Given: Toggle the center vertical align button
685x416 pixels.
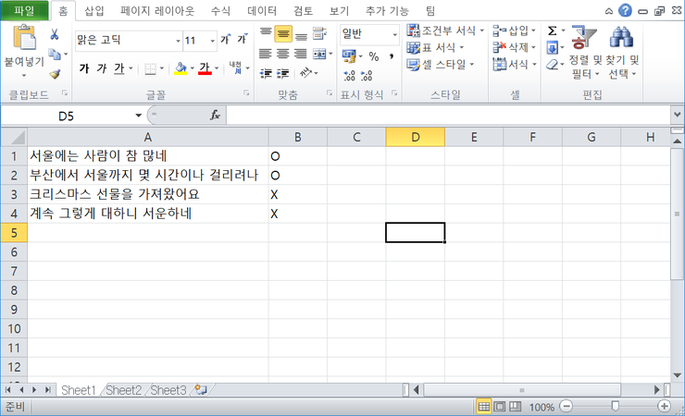Looking at the screenshot, I should (x=283, y=34).
